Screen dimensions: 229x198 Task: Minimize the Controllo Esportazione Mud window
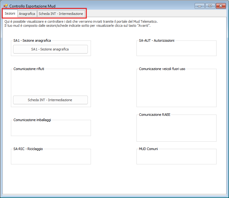[x=199, y=6]
